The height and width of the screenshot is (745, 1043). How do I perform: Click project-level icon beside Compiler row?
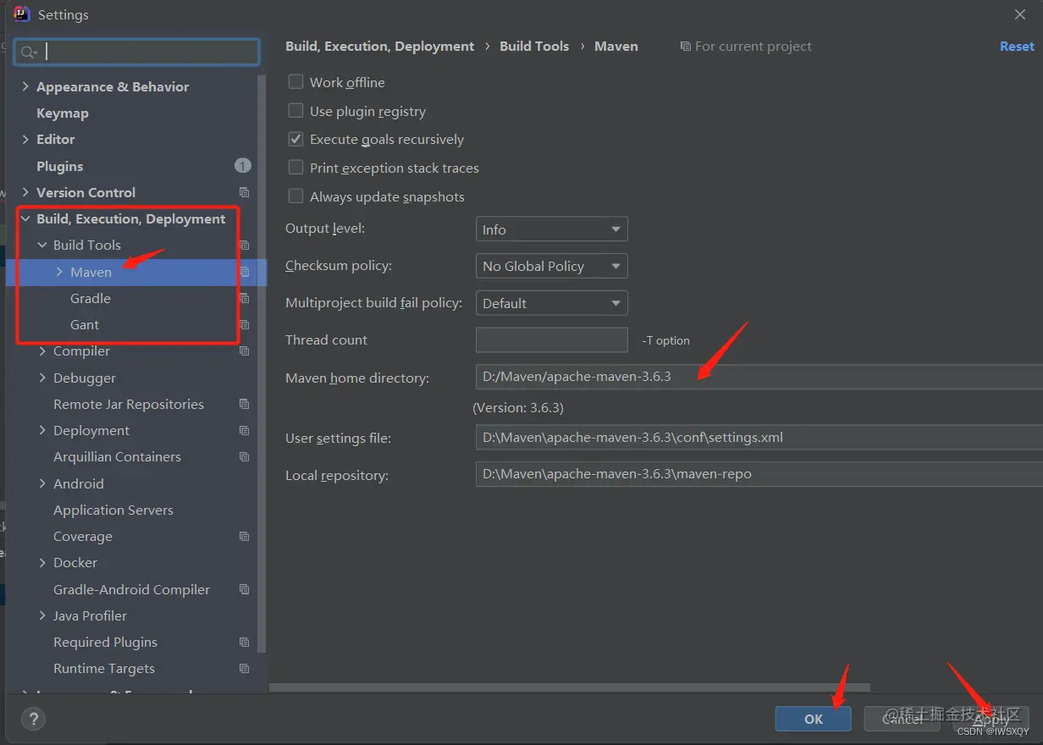245,350
